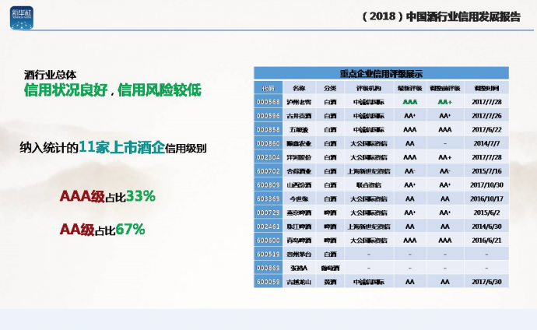Screen dimensions: 537x330
Task: Select stock code '600702'
Action: (268, 171)
